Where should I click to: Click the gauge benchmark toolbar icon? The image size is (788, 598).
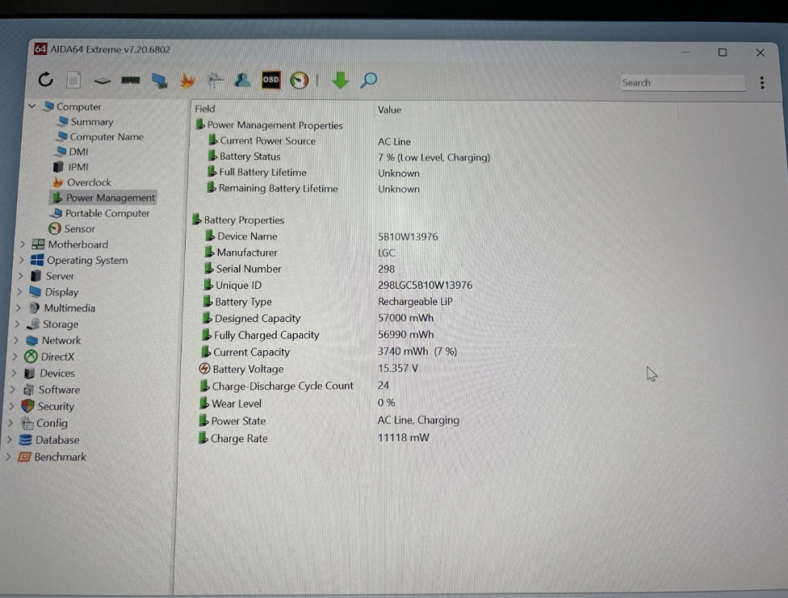pos(298,79)
